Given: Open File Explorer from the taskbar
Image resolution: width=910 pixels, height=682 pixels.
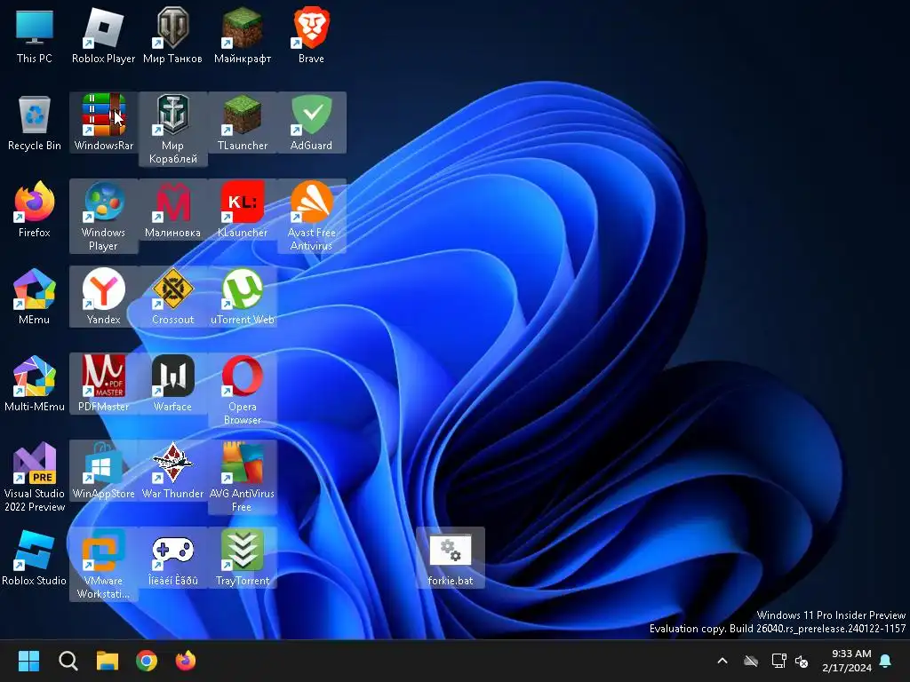Looking at the screenshot, I should tap(108, 661).
